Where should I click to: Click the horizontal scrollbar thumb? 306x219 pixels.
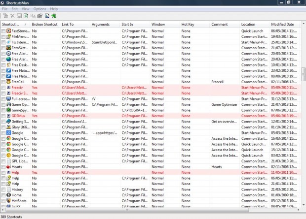[127, 210]
